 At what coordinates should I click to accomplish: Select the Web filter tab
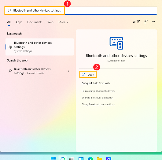tap(50, 22)
